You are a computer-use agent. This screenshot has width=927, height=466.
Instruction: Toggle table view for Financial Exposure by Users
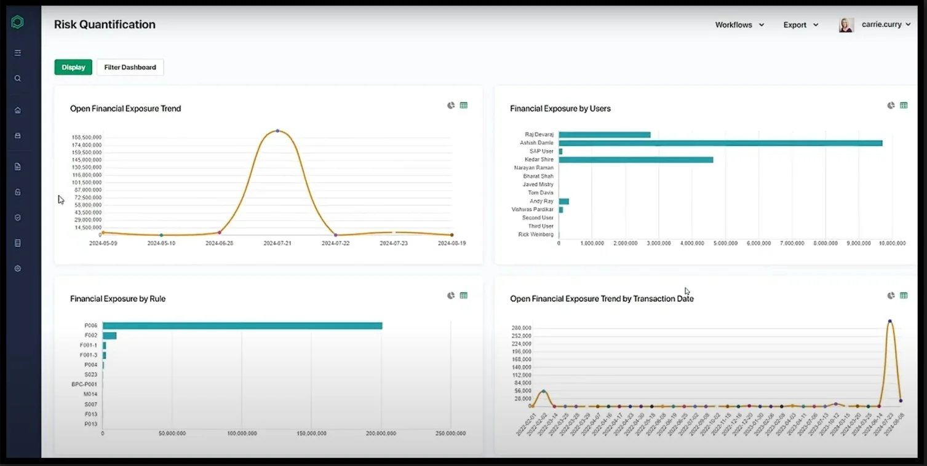(x=904, y=105)
